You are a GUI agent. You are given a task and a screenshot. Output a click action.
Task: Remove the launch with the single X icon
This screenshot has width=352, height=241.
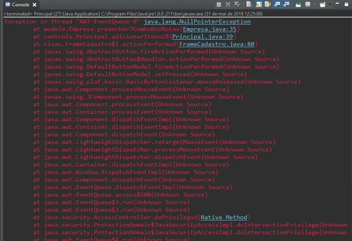point(228,4)
